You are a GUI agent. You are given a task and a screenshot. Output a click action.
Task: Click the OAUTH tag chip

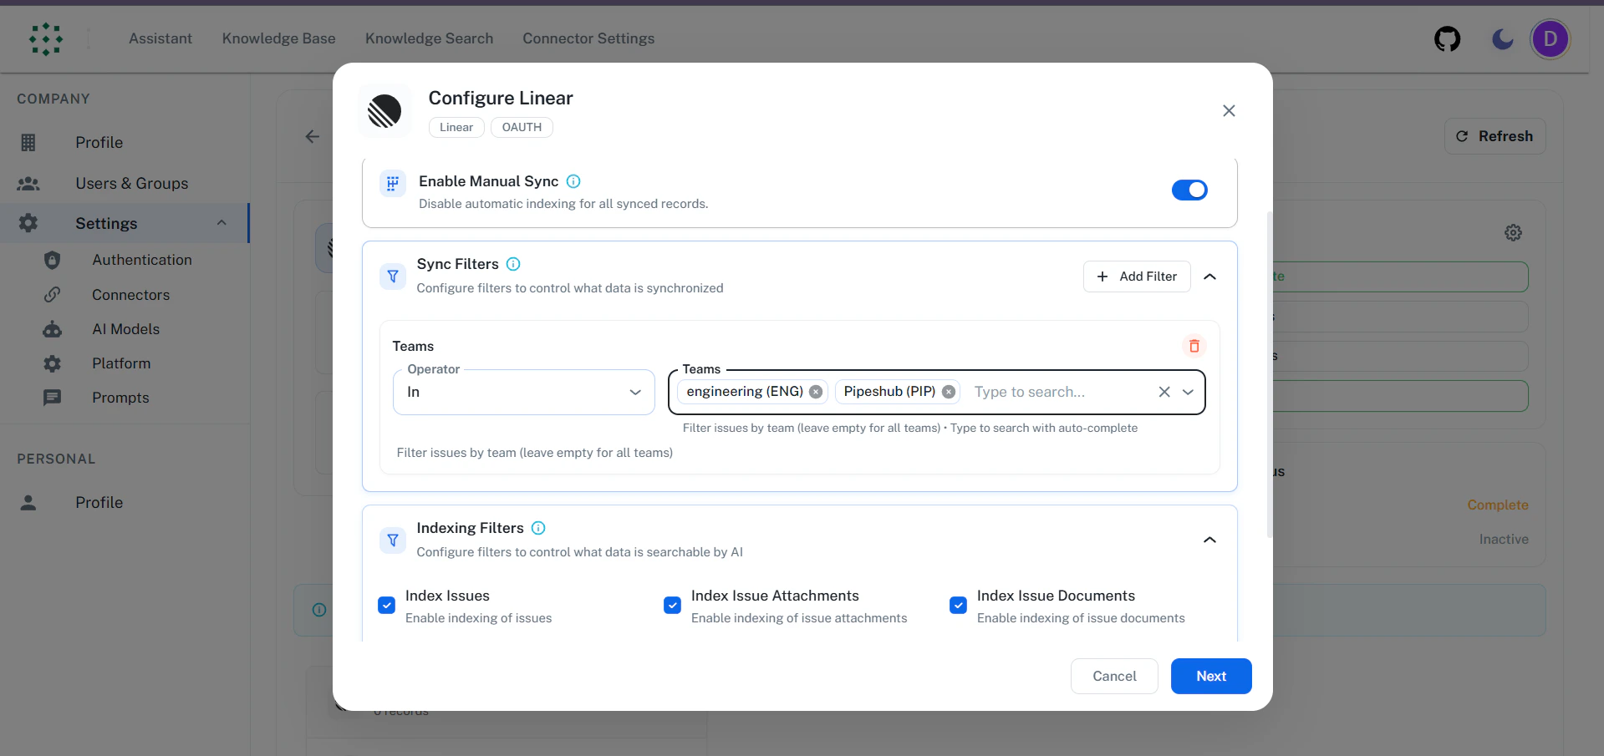[x=522, y=127]
